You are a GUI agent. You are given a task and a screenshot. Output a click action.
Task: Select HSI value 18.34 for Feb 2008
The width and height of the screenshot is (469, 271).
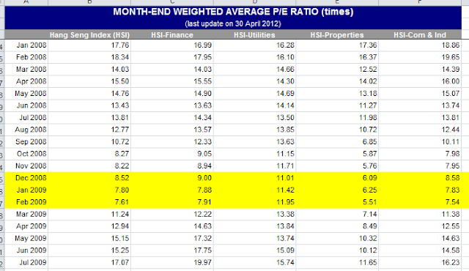(89, 57)
